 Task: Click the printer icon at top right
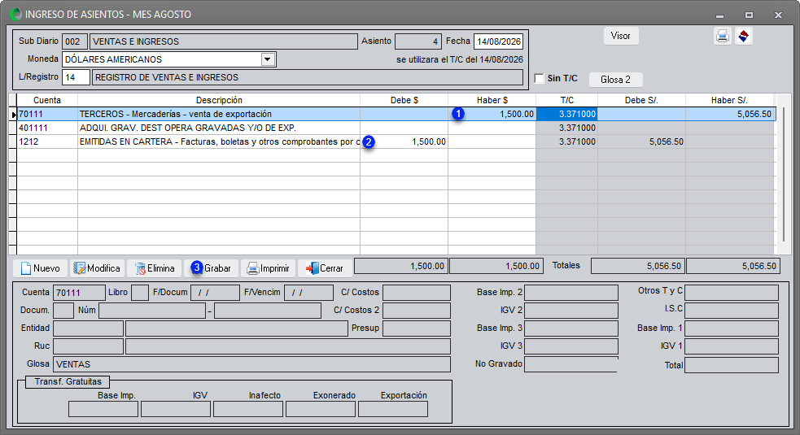pos(723,37)
